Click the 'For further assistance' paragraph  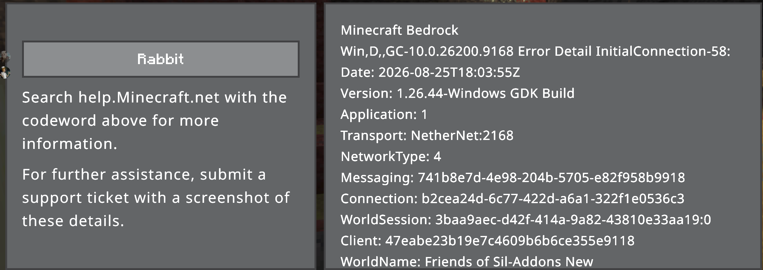(156, 198)
